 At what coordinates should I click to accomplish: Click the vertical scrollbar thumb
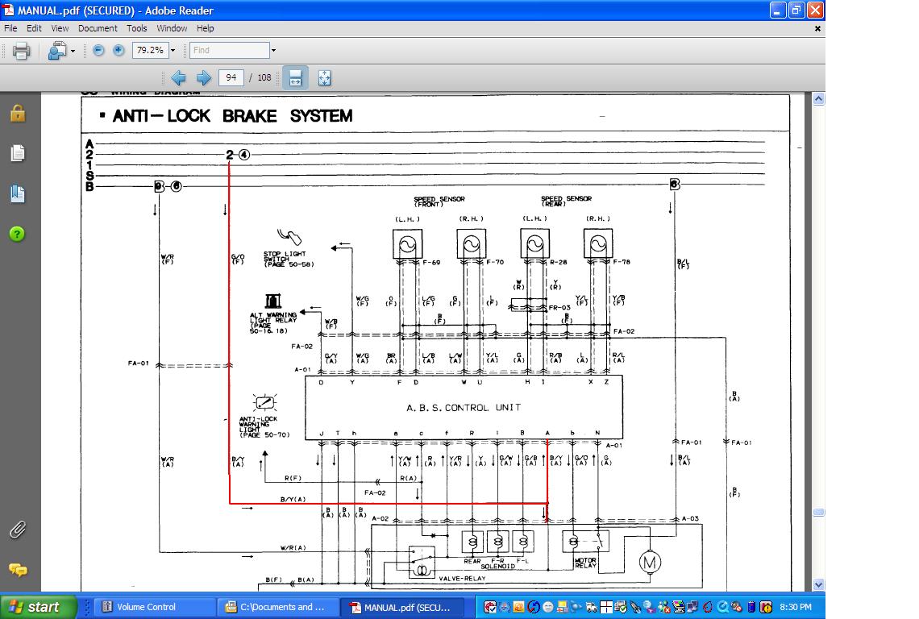point(819,513)
